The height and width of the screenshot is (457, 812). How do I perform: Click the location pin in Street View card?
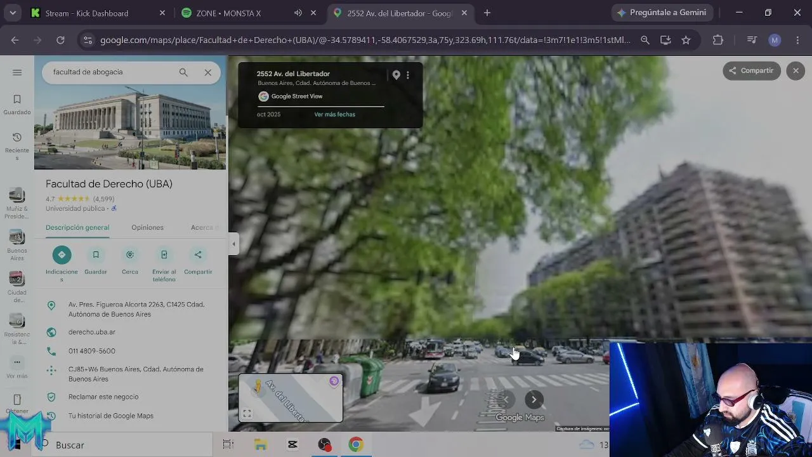(x=396, y=75)
